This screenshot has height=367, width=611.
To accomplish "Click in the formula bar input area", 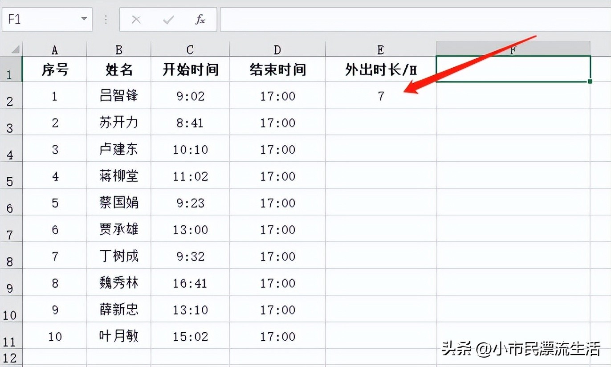I will pyautogui.click(x=414, y=20).
